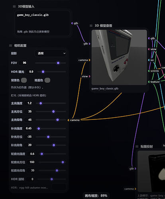Click the 相机配置 node title

click(20, 46)
